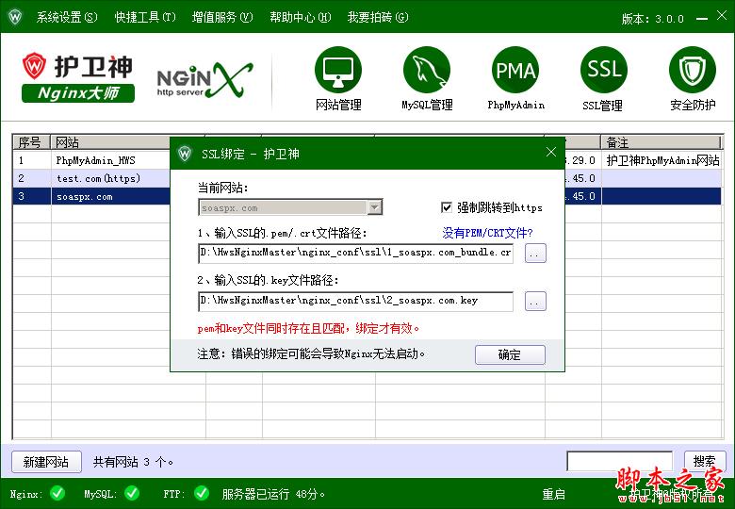Click the 护卫神 logo in title bar
Image resolution: width=735 pixels, height=509 pixels.
coord(14,17)
